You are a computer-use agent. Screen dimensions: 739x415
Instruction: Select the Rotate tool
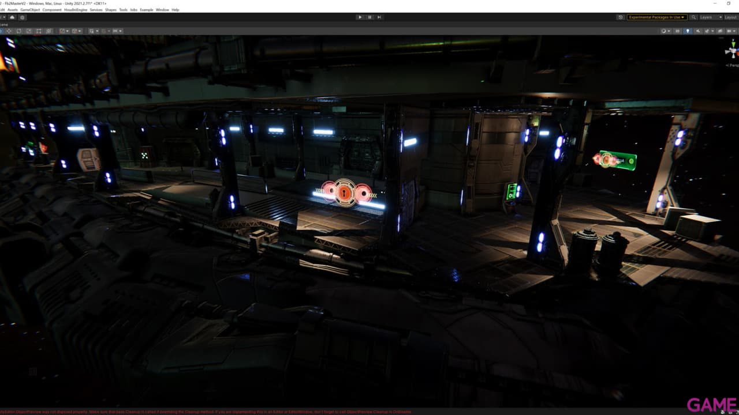point(18,31)
